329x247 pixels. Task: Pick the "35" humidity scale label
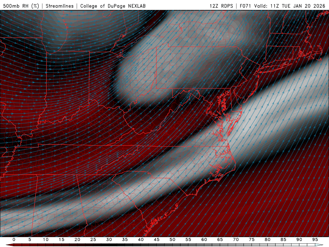[125, 240]
